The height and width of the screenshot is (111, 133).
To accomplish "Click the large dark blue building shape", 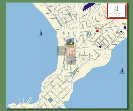I will tap(89, 6).
